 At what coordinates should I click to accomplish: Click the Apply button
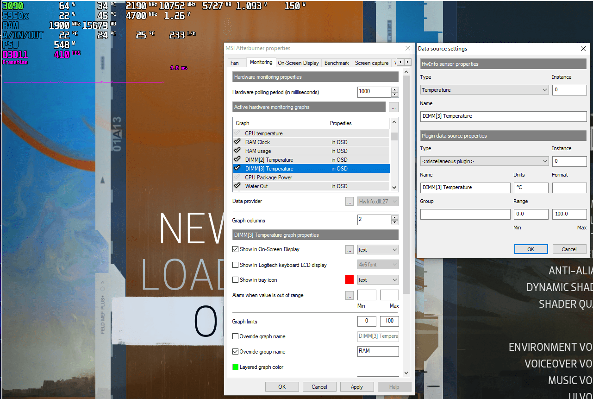[357, 387]
